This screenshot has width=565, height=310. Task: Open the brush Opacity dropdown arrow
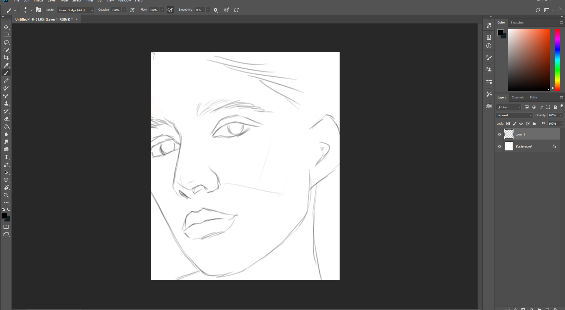(x=124, y=10)
